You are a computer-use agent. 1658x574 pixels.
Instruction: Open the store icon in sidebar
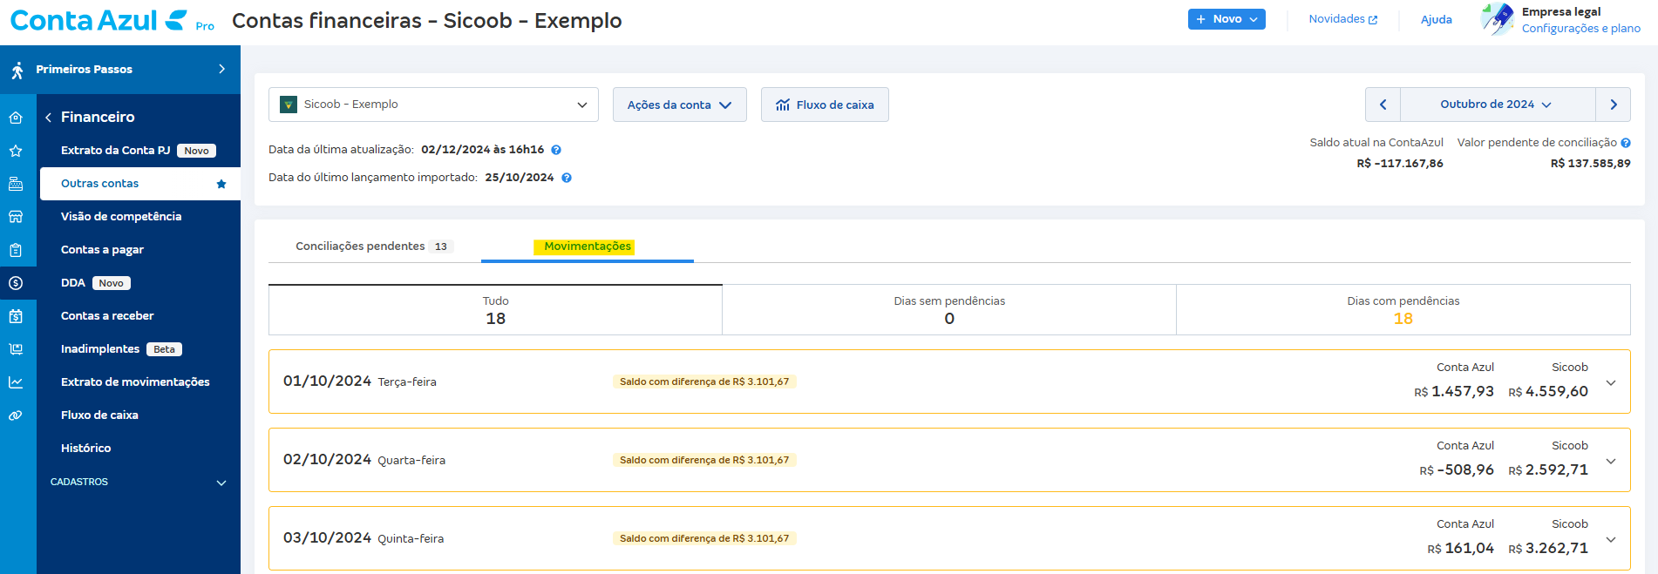coord(16,217)
